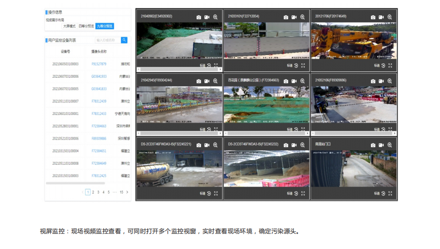The height and width of the screenshot is (249, 440).
Task: Record the 百花园 (F72384663) camera
Action: (294, 81)
